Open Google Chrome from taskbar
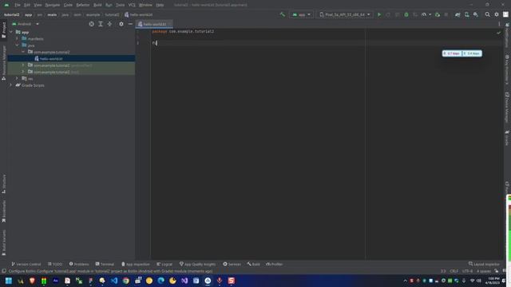 [126, 281]
